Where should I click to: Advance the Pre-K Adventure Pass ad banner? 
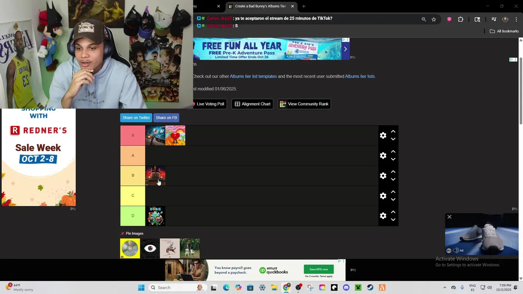point(345,49)
